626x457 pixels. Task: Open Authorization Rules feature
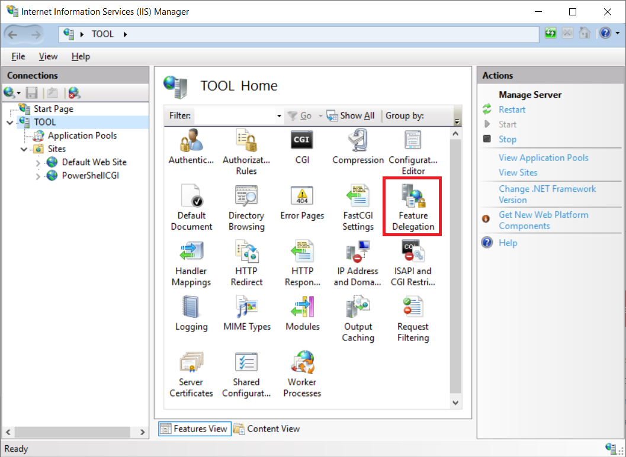pyautogui.click(x=246, y=152)
